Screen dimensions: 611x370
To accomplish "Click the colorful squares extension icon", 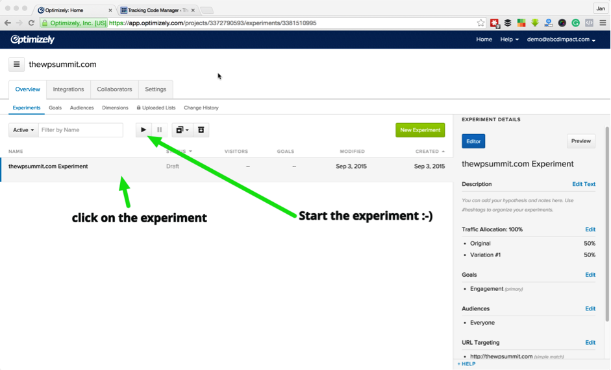I will [521, 23].
